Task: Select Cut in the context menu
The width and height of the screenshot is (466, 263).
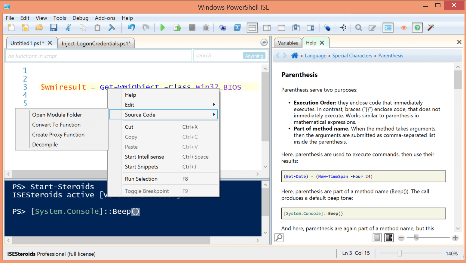Action: (163, 127)
